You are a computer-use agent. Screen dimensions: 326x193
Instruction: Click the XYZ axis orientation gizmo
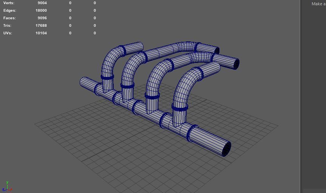click(x=7, y=187)
